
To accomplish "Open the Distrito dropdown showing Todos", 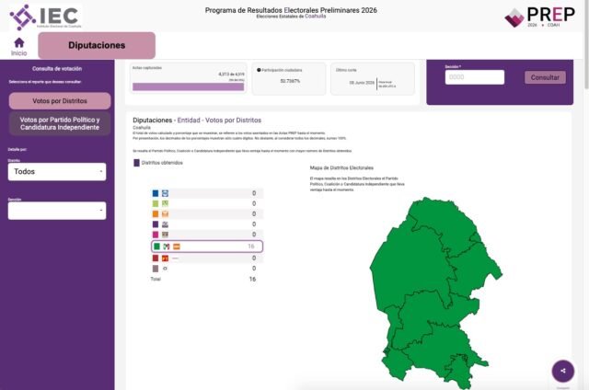I will [x=57, y=171].
